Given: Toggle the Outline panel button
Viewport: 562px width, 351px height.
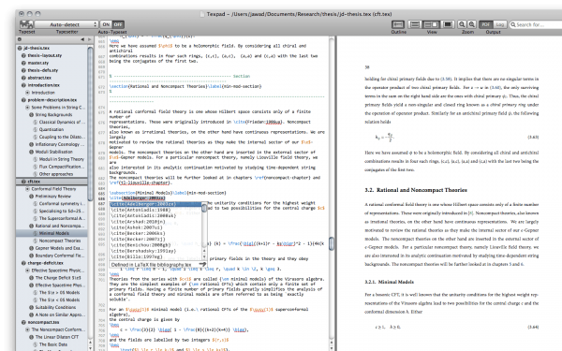Looking at the screenshot, I should [397, 24].
